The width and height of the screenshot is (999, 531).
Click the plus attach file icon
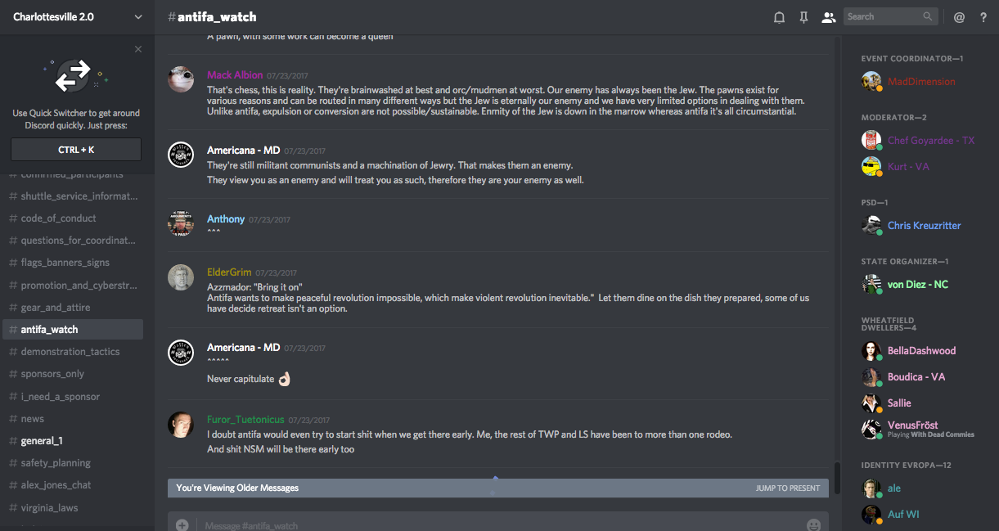click(x=182, y=525)
